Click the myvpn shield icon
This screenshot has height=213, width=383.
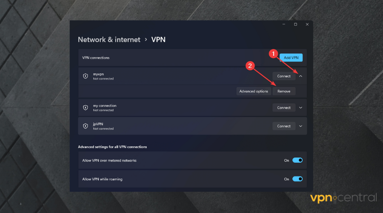coord(85,76)
